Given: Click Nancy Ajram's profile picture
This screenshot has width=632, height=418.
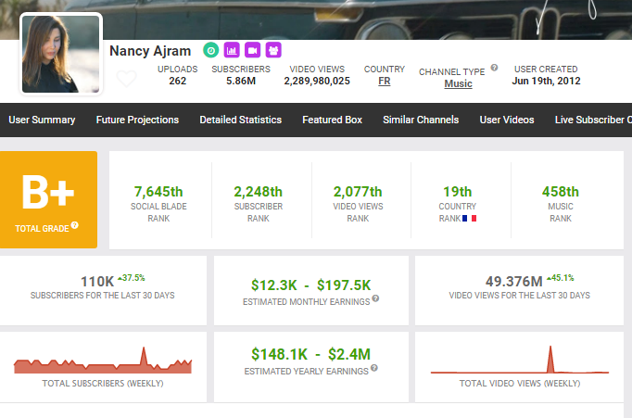Looking at the screenshot, I should (60, 54).
